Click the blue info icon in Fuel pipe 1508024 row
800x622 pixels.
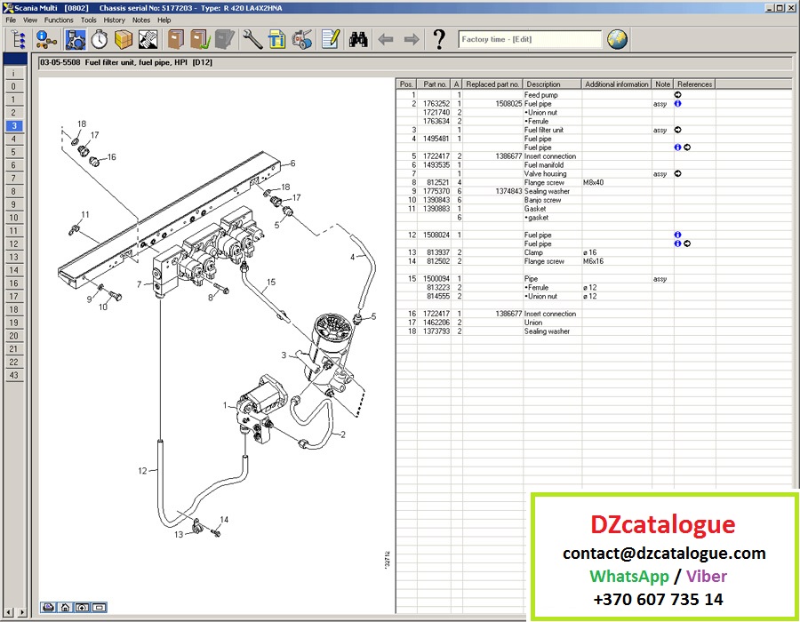click(677, 235)
